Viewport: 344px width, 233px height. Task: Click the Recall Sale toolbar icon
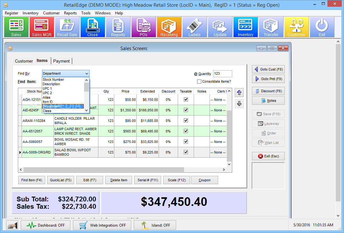(67, 27)
